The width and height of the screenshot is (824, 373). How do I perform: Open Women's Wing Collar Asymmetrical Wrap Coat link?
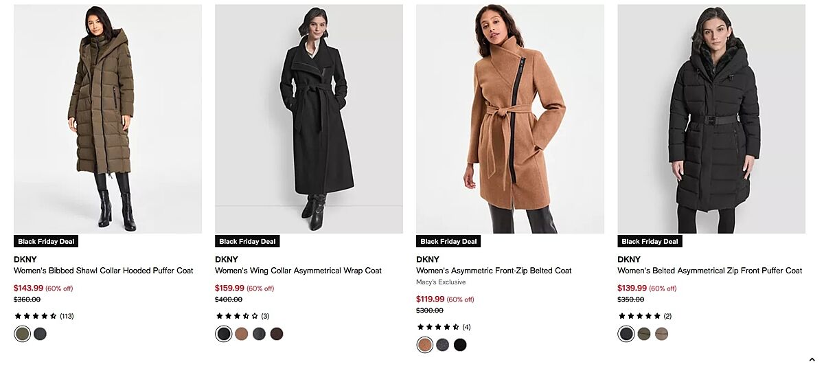click(298, 271)
